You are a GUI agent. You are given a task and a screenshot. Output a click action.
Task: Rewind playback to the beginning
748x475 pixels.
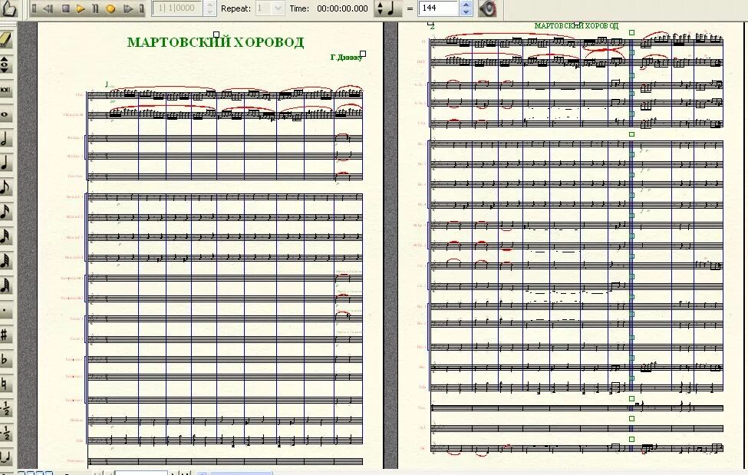pos(34,8)
